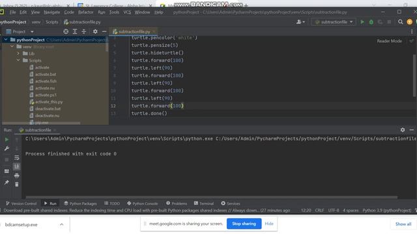The height and width of the screenshot is (234, 417).
Task: Select activate_this.py file
Action: 49,102
